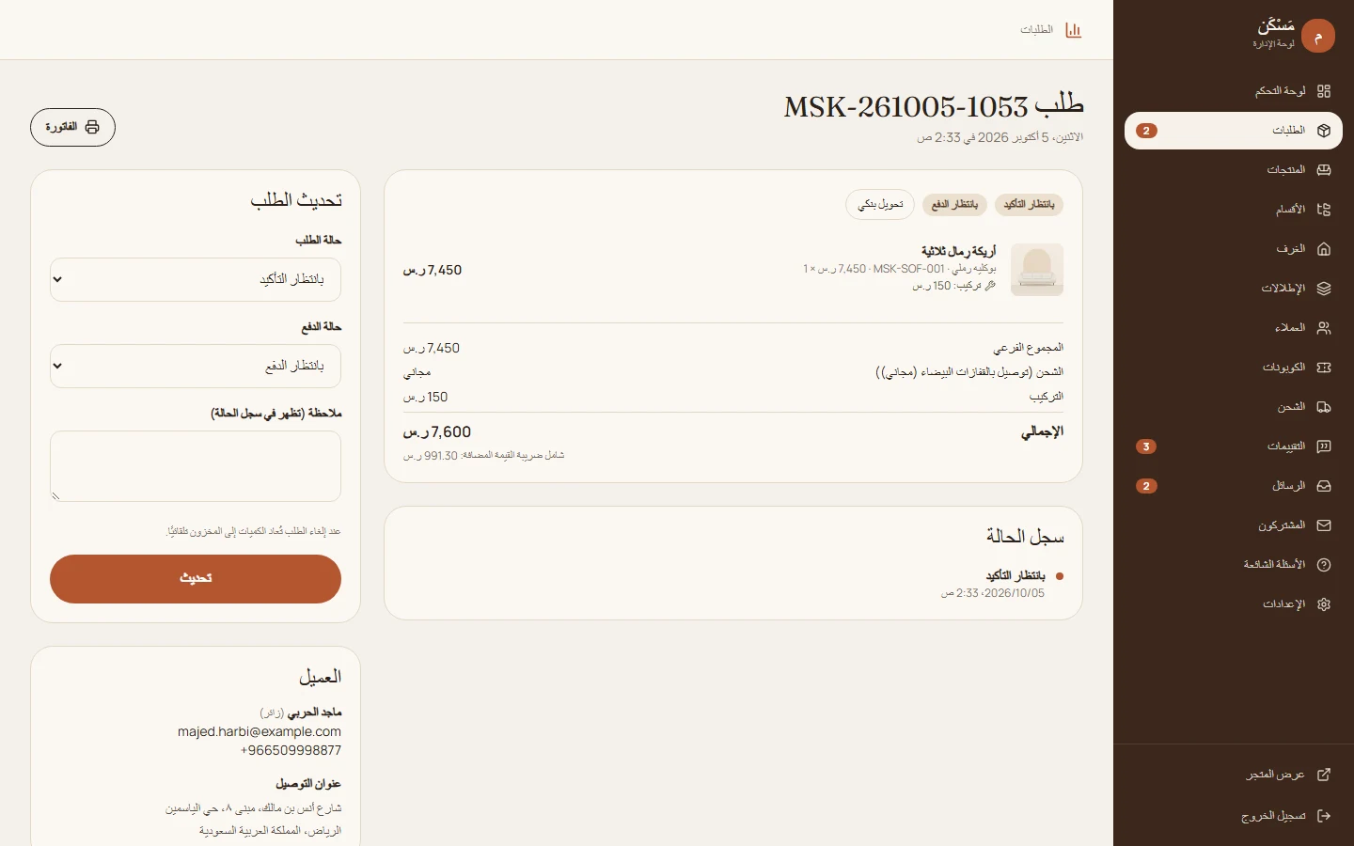Click the customer email majed.harbi@example.com

(260, 731)
